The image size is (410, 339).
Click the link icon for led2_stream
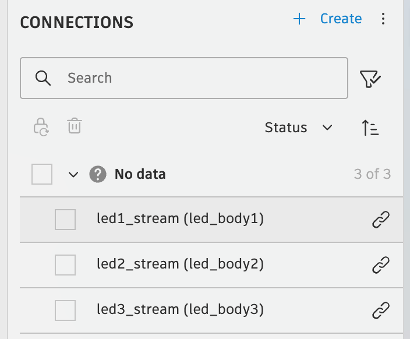[380, 265]
